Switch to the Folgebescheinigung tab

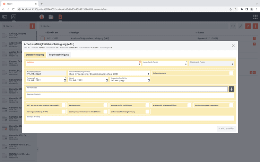point(59,55)
